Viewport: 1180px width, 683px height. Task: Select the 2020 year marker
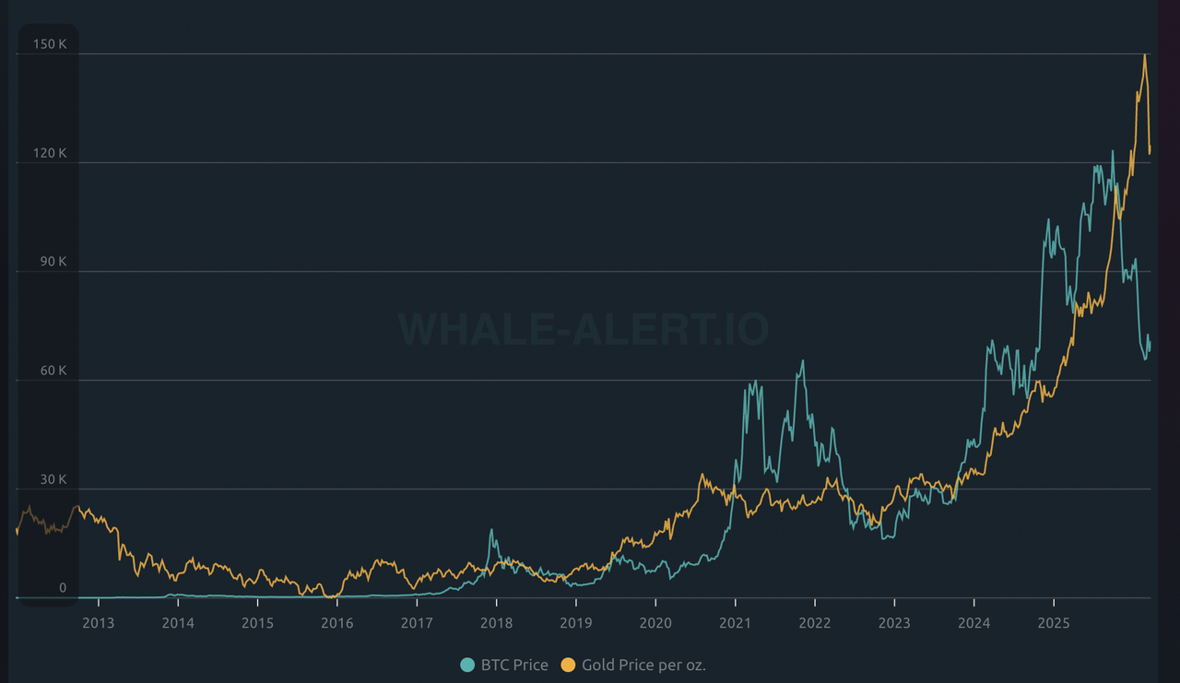pyautogui.click(x=655, y=623)
